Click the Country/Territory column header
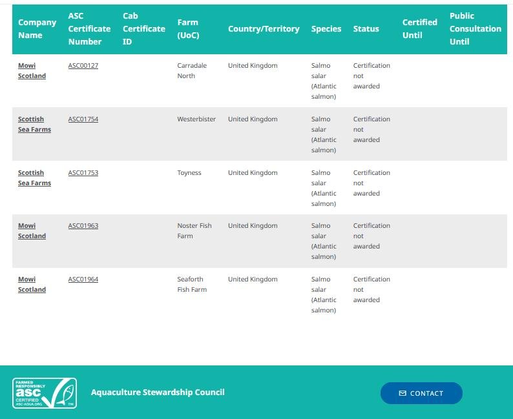513x419 pixels. [x=264, y=29]
